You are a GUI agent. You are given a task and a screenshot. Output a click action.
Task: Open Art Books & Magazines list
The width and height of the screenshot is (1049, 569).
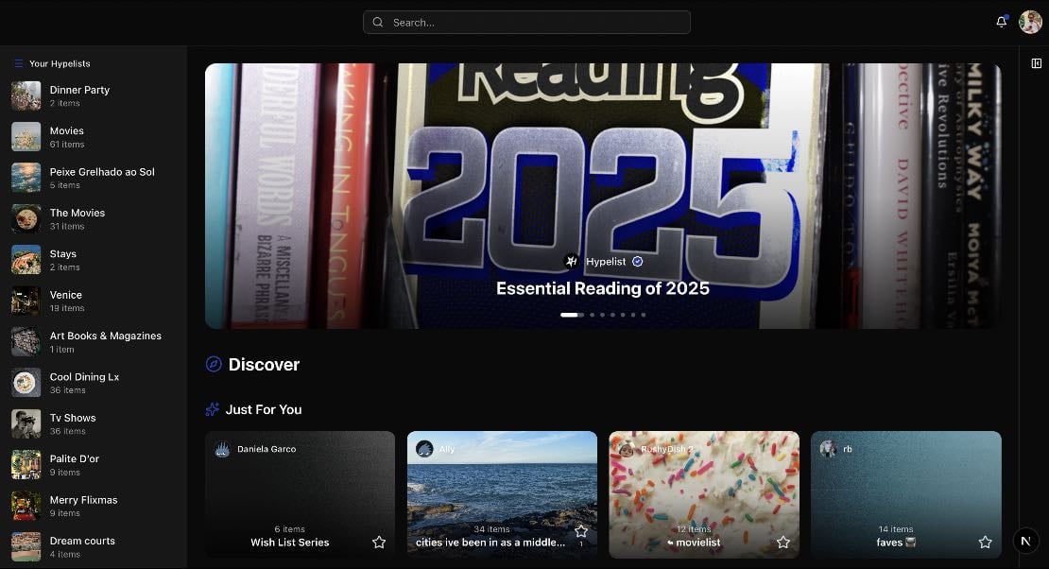tap(94, 341)
